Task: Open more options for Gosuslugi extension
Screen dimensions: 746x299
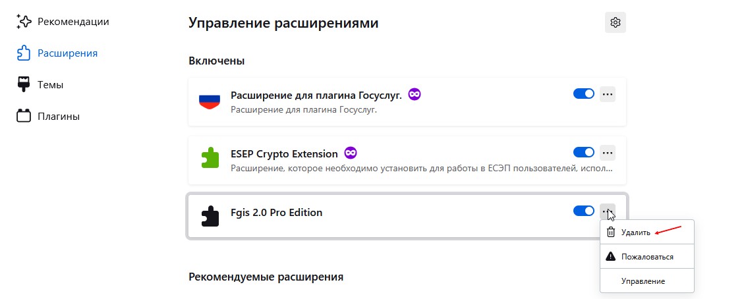Action: [x=608, y=95]
